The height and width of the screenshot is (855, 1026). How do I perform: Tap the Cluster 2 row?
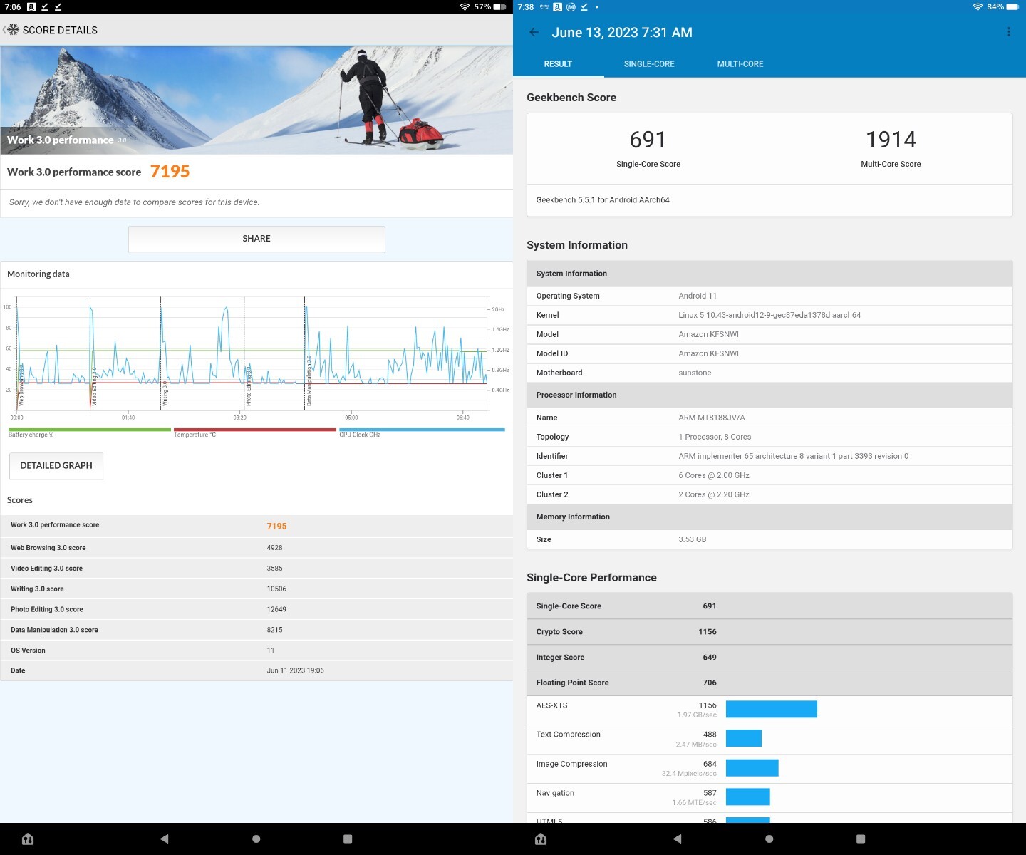(x=769, y=494)
